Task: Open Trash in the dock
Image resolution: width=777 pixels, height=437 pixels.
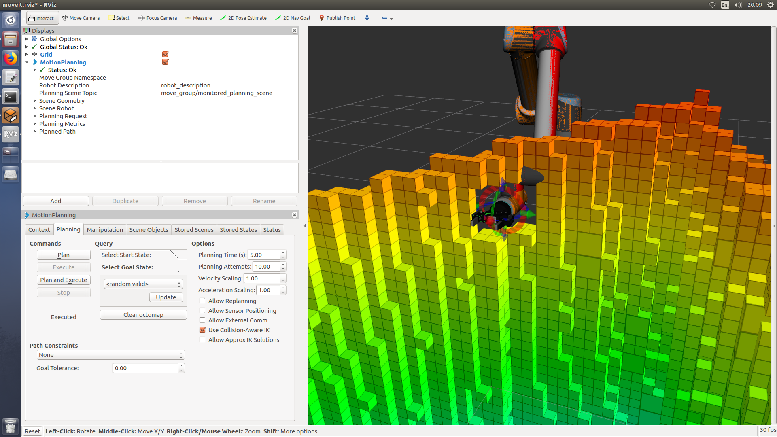Action: 11,426
